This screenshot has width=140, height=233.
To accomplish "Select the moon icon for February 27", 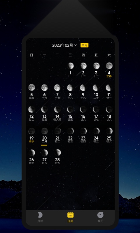I will (x=45, y=153).
